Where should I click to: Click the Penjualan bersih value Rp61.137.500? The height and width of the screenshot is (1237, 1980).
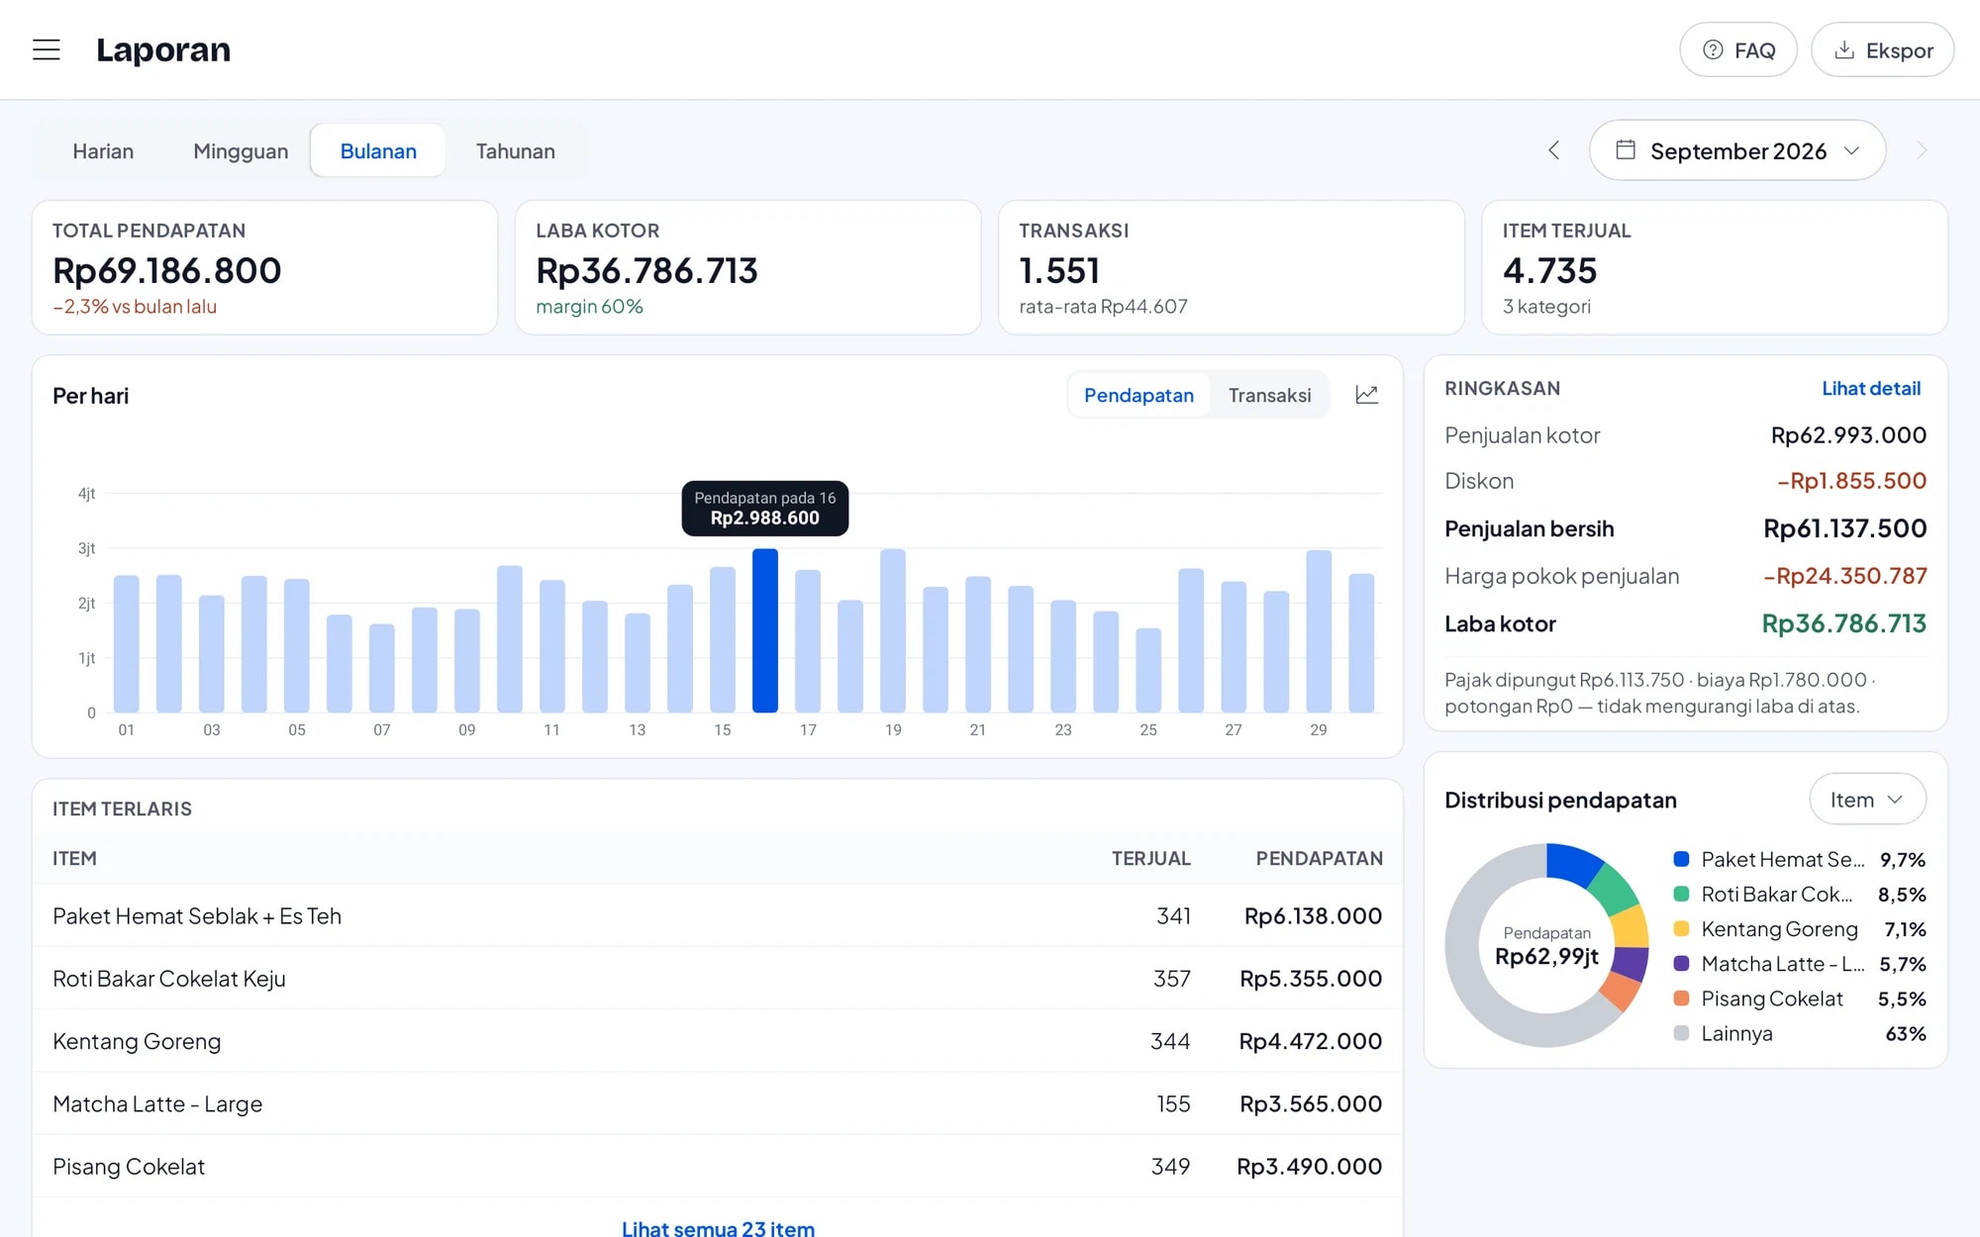coord(1844,528)
